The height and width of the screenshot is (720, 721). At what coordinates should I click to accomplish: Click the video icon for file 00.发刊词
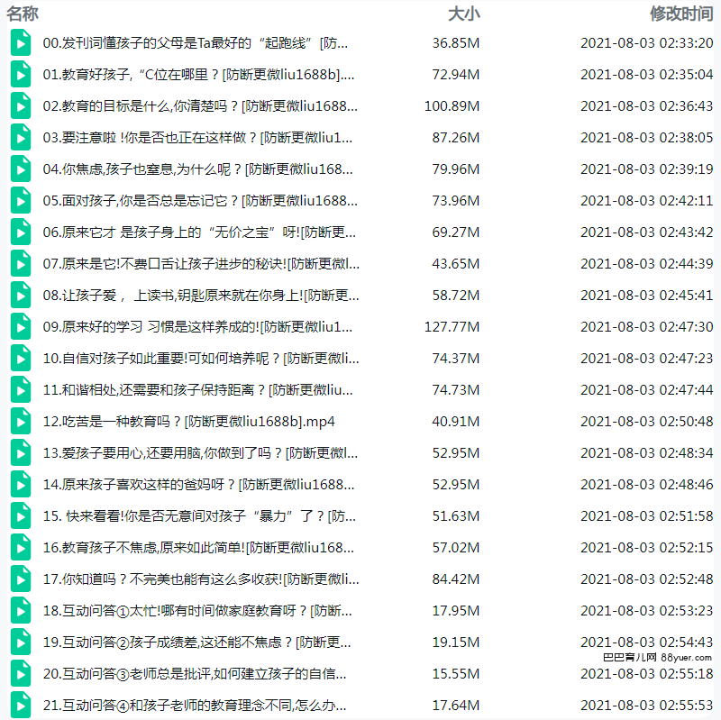pyautogui.click(x=21, y=42)
